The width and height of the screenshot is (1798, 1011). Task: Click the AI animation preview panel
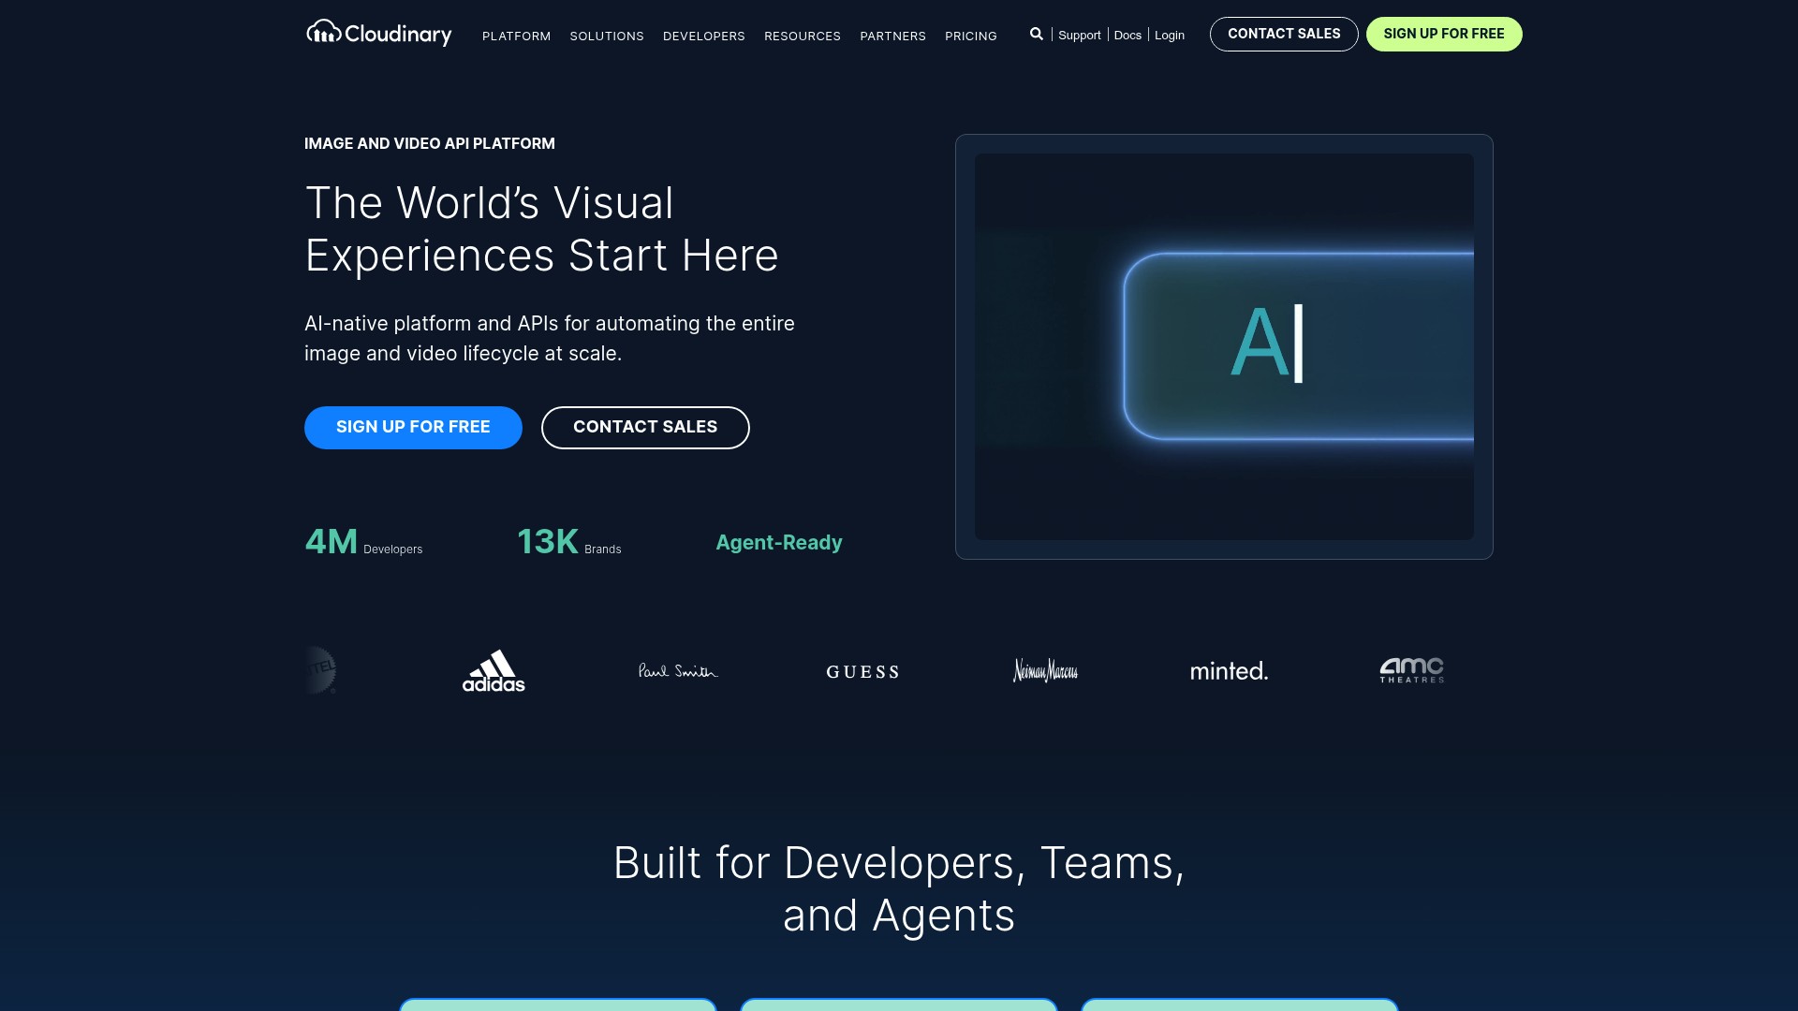point(1224,346)
